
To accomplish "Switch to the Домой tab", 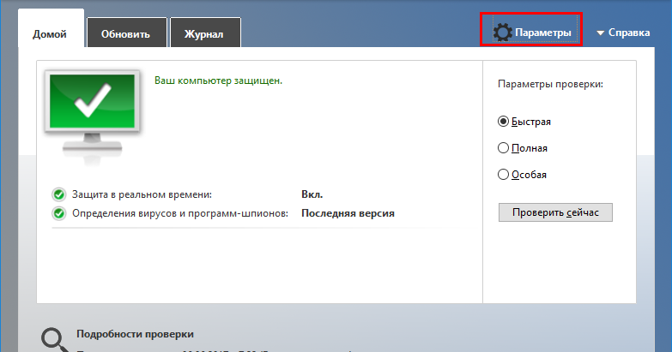I will pyautogui.click(x=51, y=28).
